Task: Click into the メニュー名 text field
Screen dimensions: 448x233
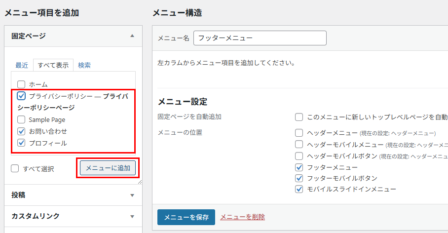Action: 260,39
